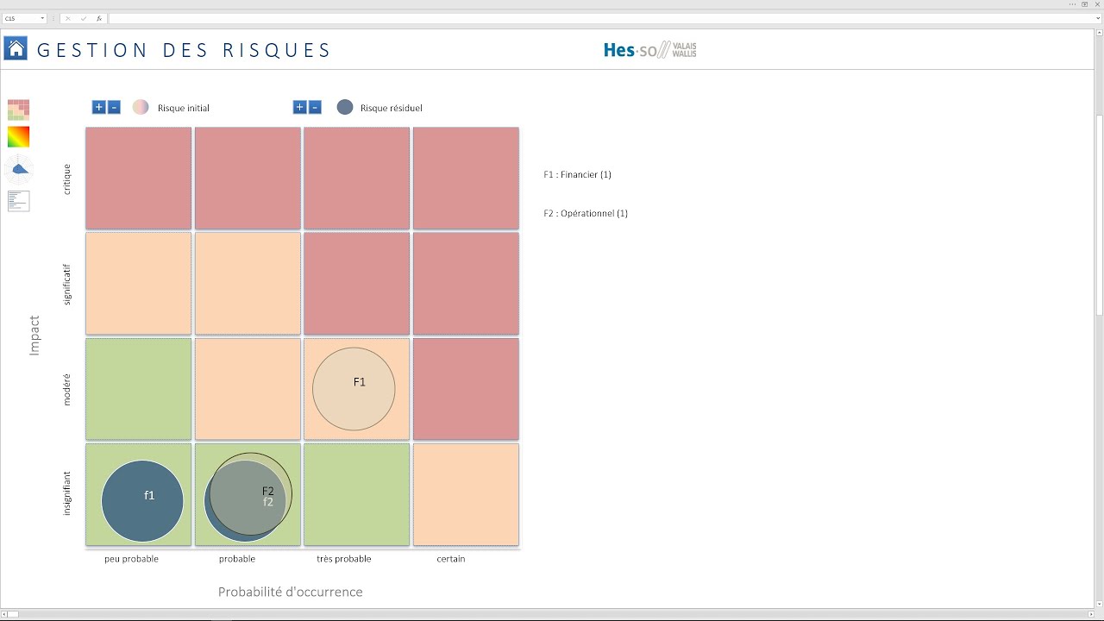This screenshot has height=621, width=1104.
Task: Click the Enter checkmark in formula bar
Action: pos(84,18)
